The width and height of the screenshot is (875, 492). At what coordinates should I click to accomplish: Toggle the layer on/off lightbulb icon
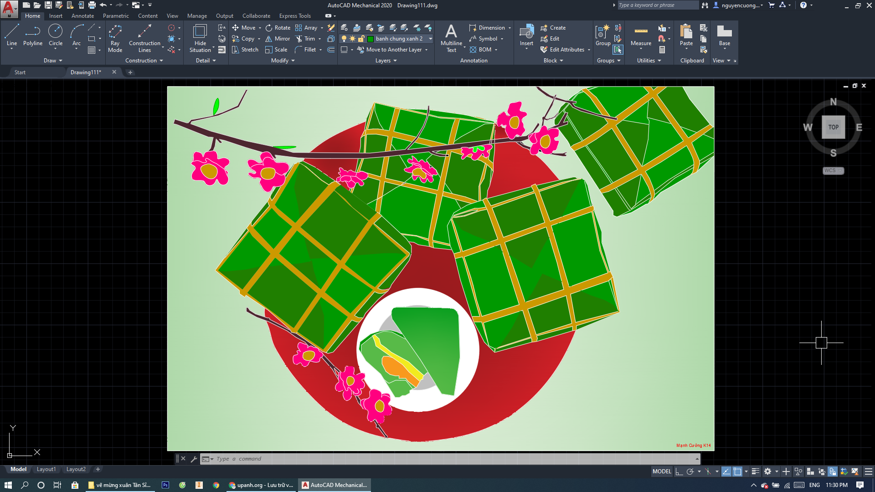344,39
